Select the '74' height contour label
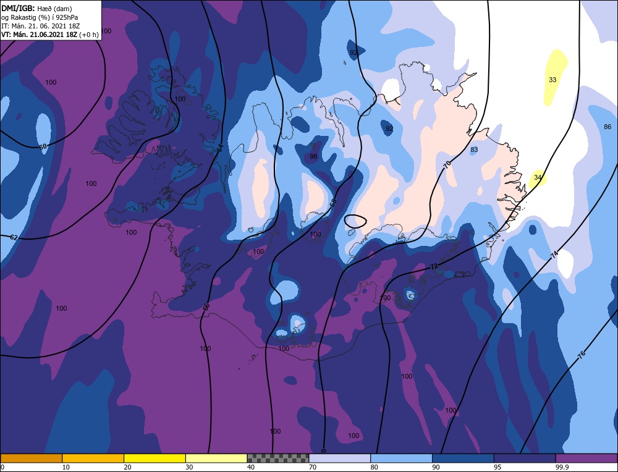 coord(554,255)
